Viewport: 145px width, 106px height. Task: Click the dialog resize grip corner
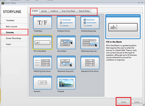tap(143, 104)
